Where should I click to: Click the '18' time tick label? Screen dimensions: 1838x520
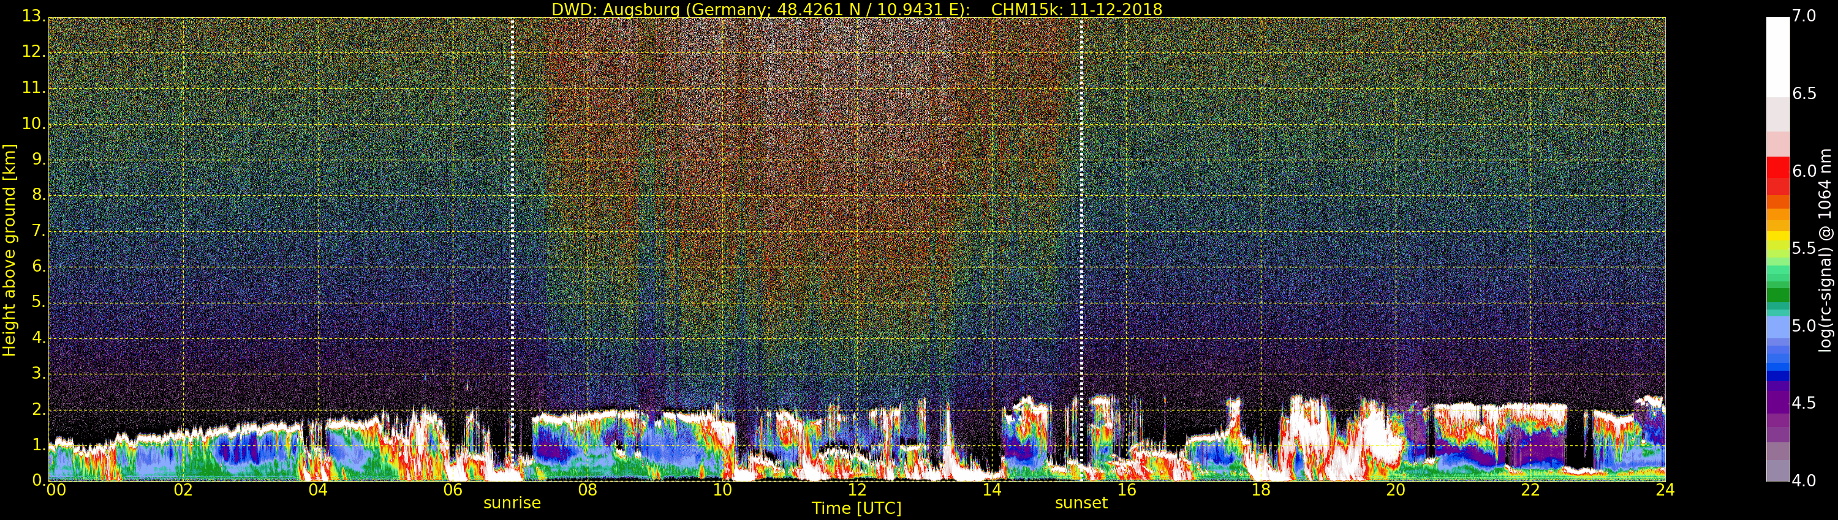(1261, 490)
